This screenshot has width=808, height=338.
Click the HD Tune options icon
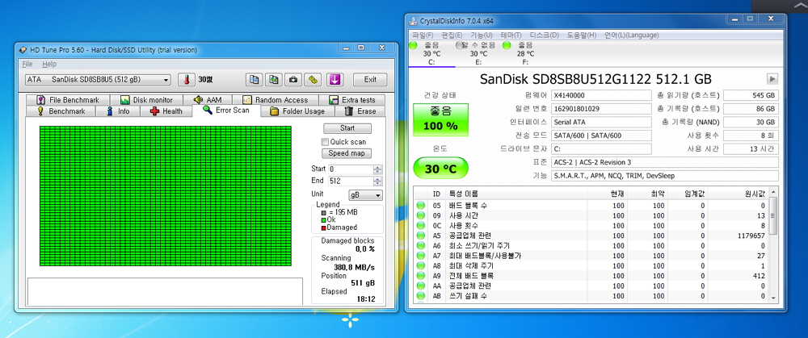coord(313,80)
